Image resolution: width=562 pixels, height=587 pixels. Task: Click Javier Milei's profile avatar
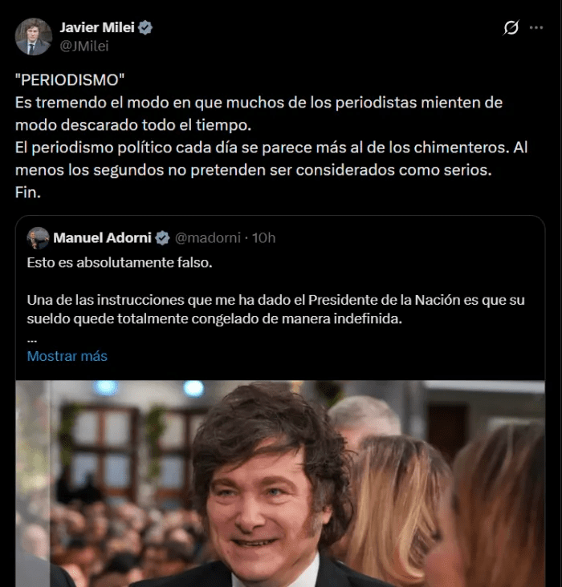click(33, 36)
